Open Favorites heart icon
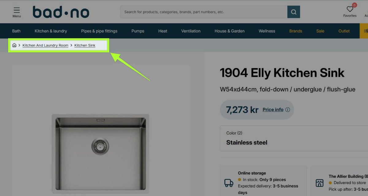 [350, 9]
